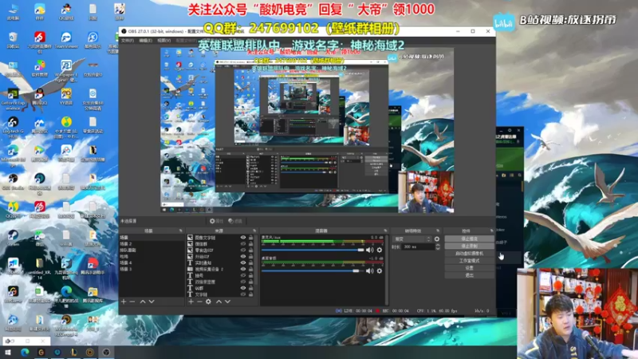
Task: Move the selected scene up
Action: (143, 302)
